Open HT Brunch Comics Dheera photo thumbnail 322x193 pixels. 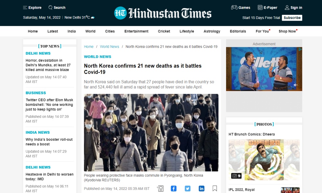pyautogui.click(x=264, y=160)
